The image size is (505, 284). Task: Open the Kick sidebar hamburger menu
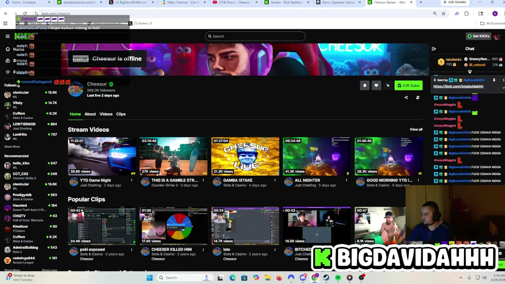(x=7, y=36)
